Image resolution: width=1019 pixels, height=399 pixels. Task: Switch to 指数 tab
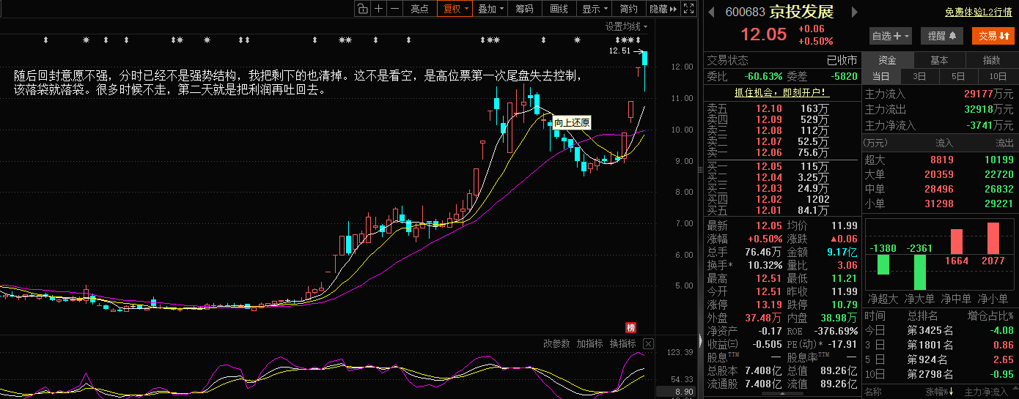tap(992, 60)
